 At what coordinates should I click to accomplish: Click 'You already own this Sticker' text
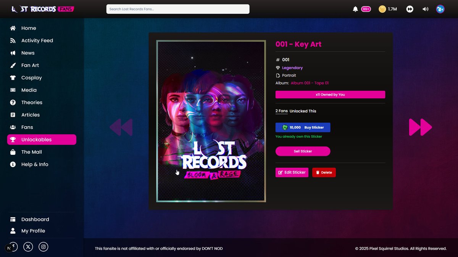click(x=299, y=137)
